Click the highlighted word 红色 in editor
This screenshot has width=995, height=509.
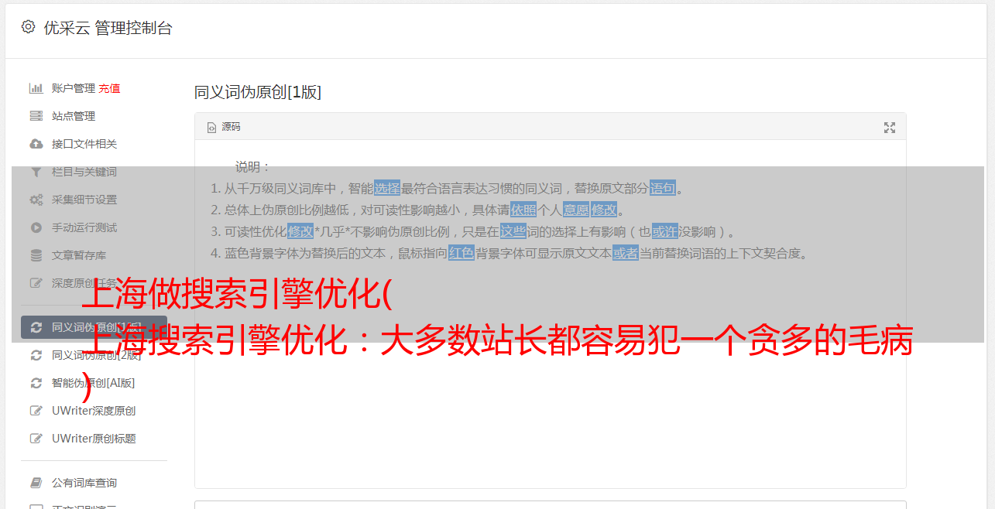tap(461, 253)
